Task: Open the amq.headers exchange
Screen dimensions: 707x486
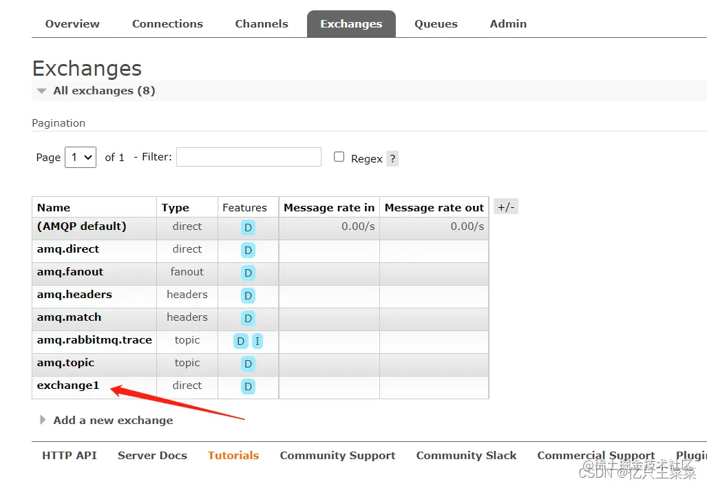Action: (74, 295)
